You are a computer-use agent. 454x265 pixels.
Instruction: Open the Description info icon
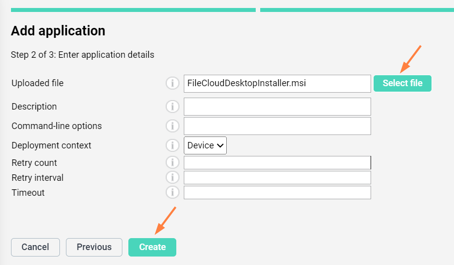(172, 107)
